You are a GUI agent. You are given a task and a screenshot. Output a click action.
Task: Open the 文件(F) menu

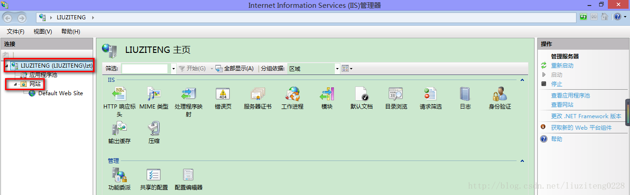[x=16, y=31]
